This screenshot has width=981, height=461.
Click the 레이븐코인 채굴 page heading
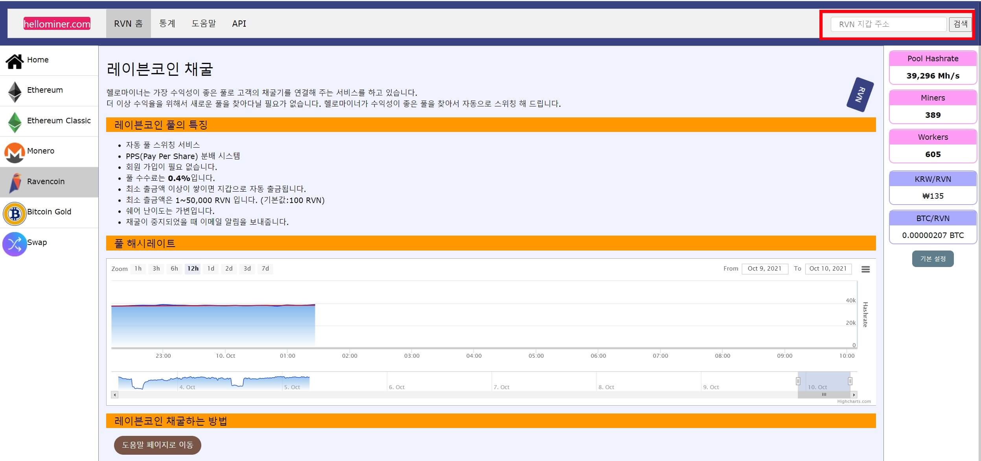tap(160, 69)
